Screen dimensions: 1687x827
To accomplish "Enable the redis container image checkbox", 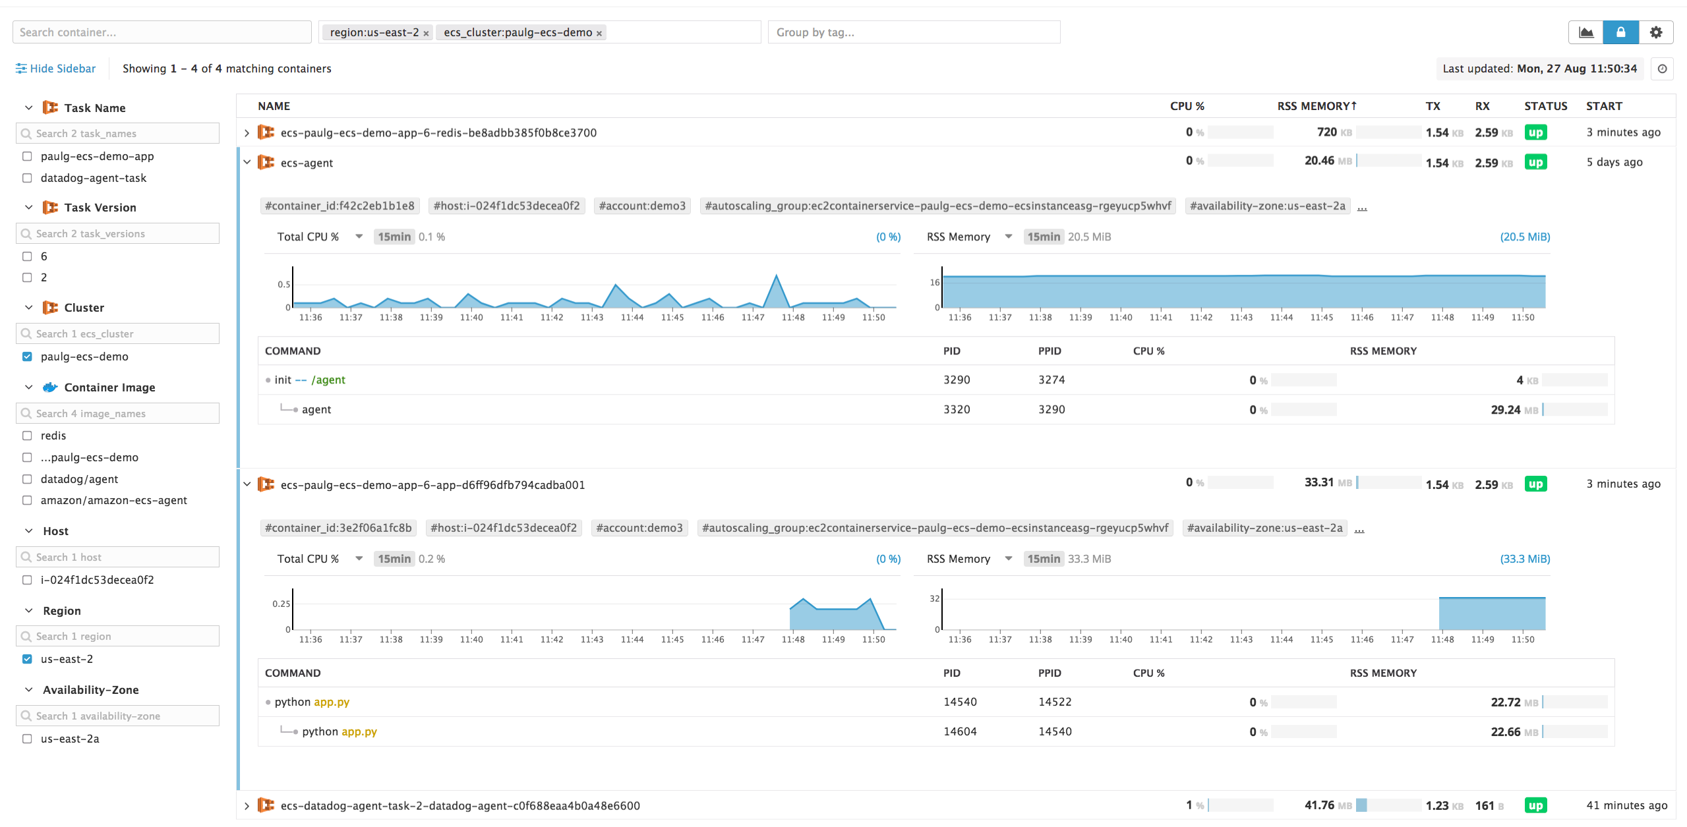I will pyautogui.click(x=26, y=436).
